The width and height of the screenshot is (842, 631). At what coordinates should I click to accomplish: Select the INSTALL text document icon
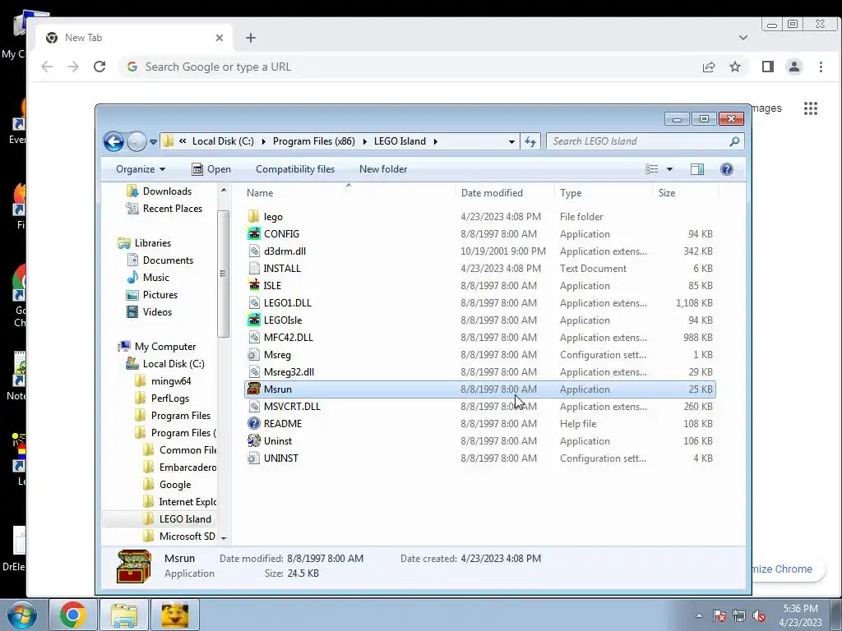(254, 269)
